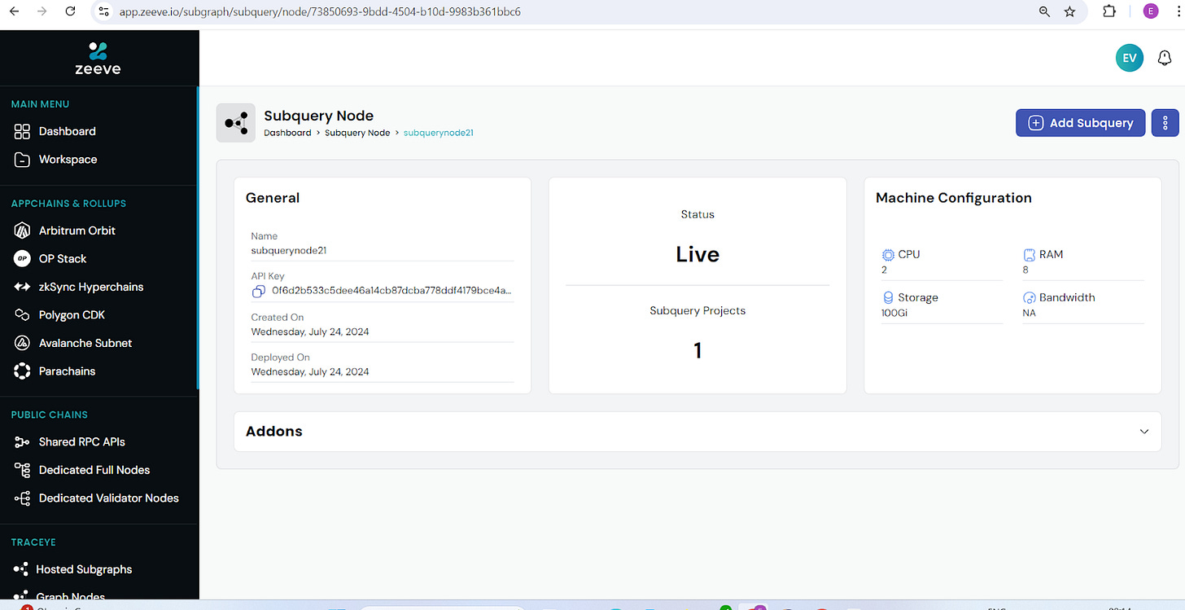Click the Polygon CDK icon
The height and width of the screenshot is (610, 1185).
(22, 314)
